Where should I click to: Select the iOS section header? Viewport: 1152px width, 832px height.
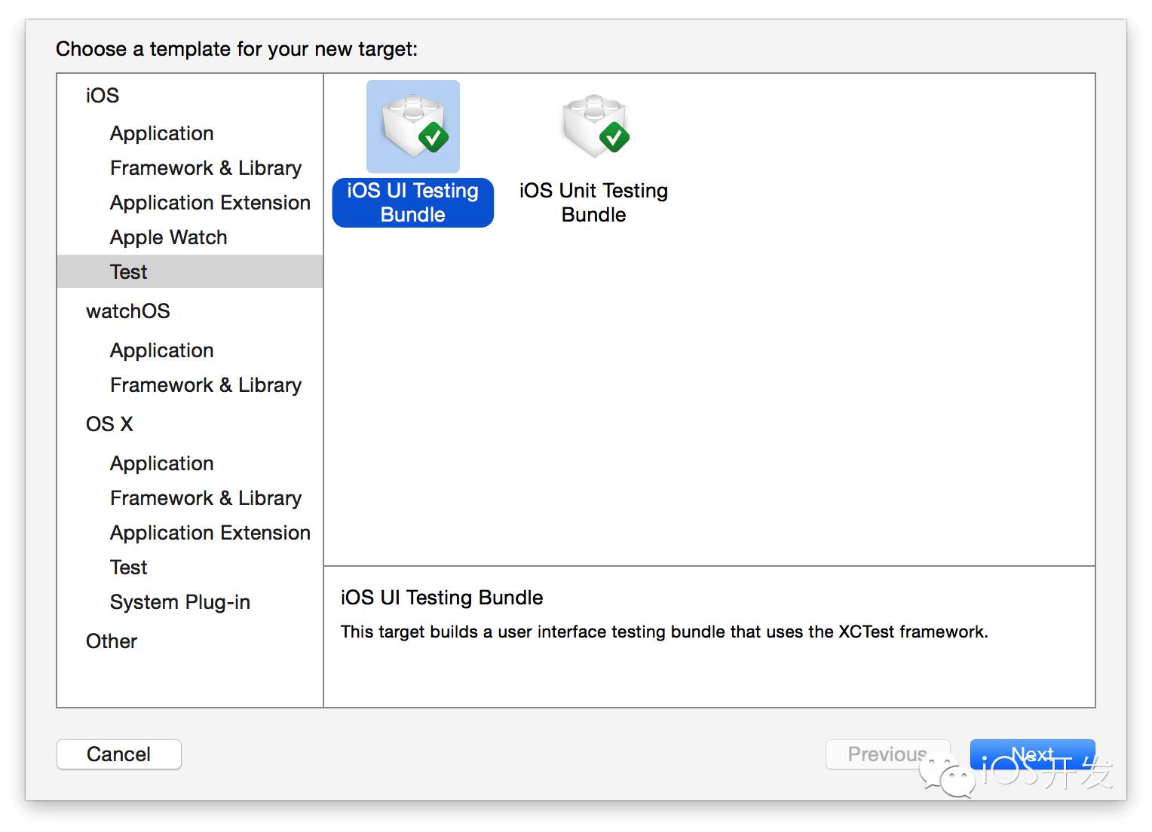tap(103, 96)
